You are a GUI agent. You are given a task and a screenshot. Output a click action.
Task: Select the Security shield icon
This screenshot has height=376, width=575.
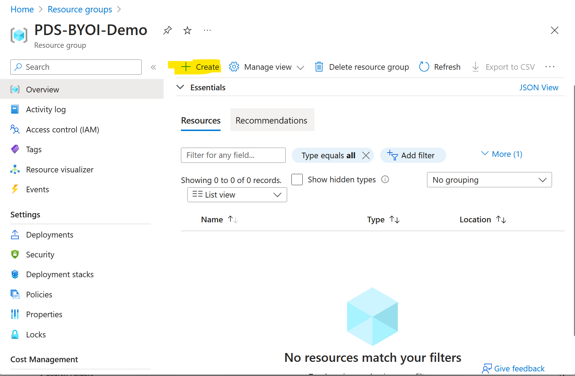(x=15, y=254)
